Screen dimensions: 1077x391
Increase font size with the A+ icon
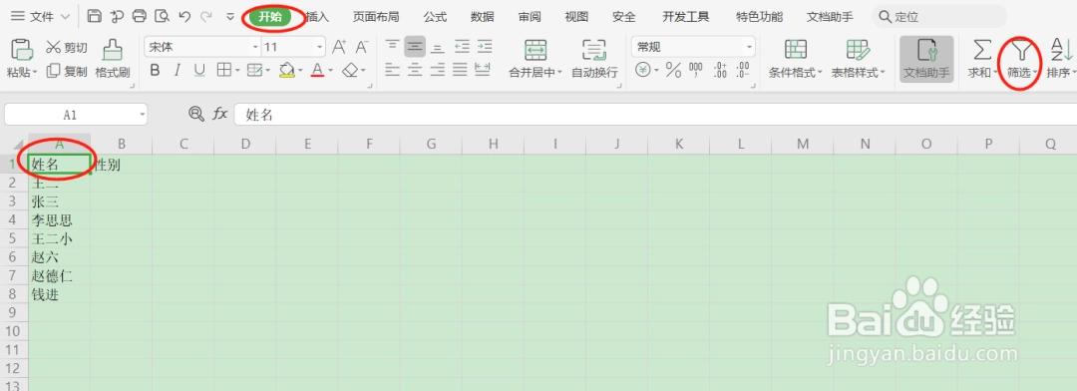[x=339, y=47]
